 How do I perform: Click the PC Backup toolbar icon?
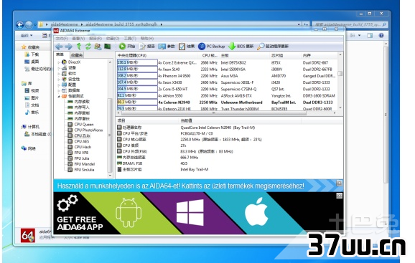202,46
